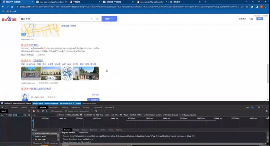Click the network Filter input field

point(44,115)
